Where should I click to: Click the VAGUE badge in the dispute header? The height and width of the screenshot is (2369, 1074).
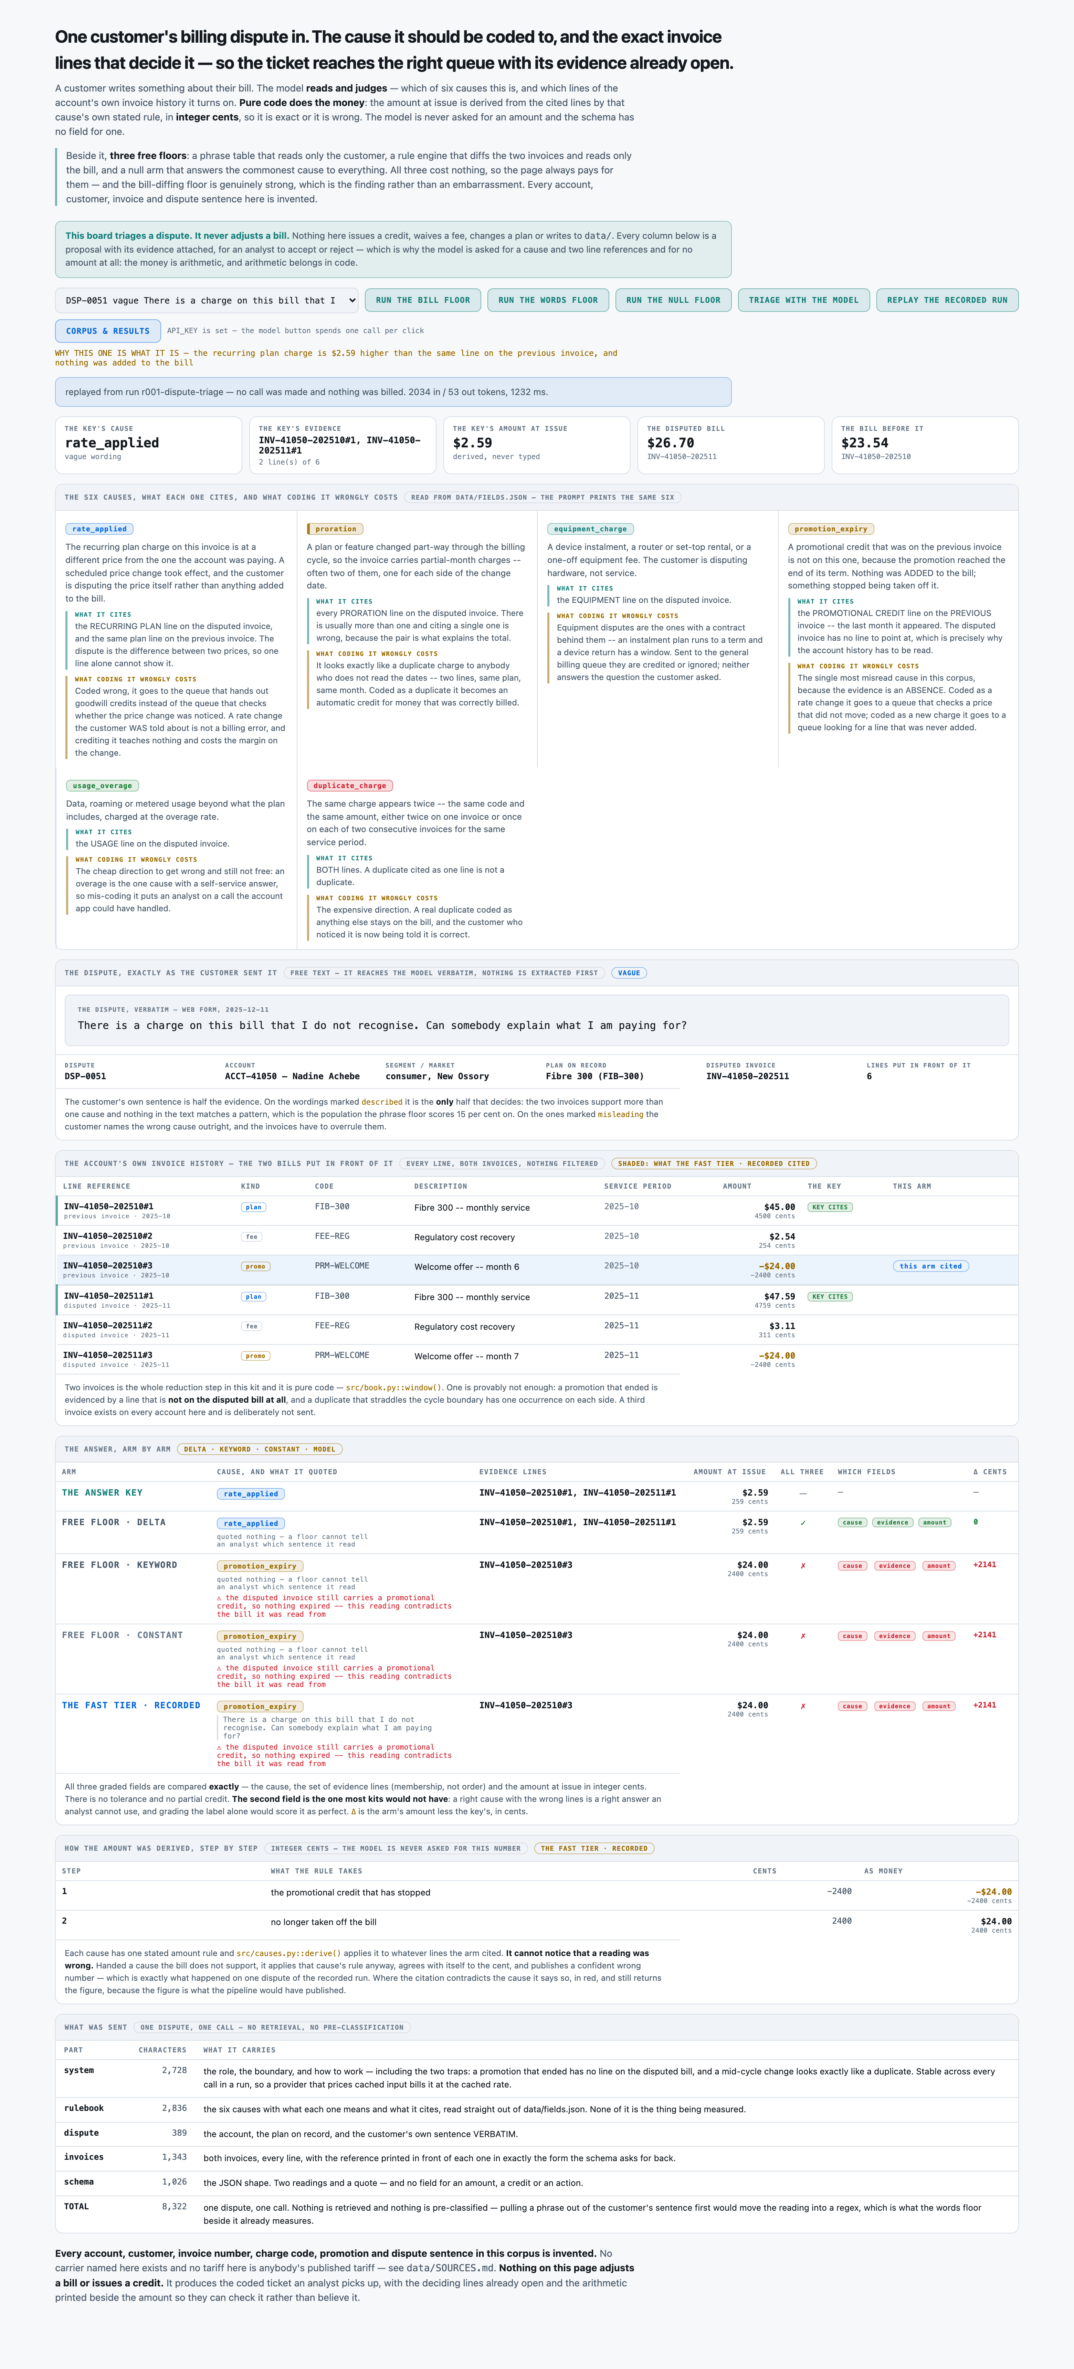(x=629, y=973)
